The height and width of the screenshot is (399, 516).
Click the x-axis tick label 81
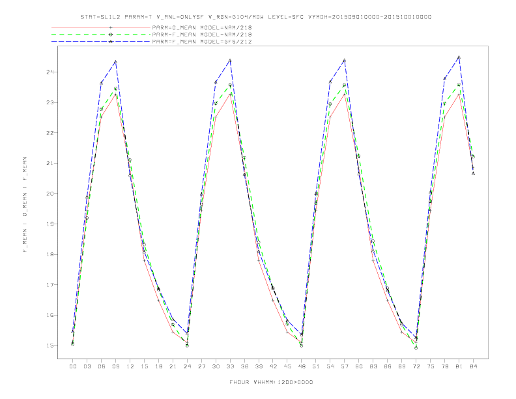click(459, 366)
